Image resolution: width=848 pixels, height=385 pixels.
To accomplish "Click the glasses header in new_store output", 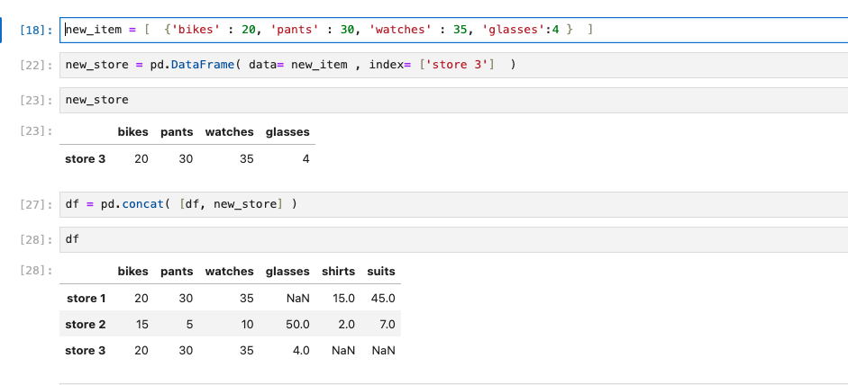I will [x=287, y=132].
